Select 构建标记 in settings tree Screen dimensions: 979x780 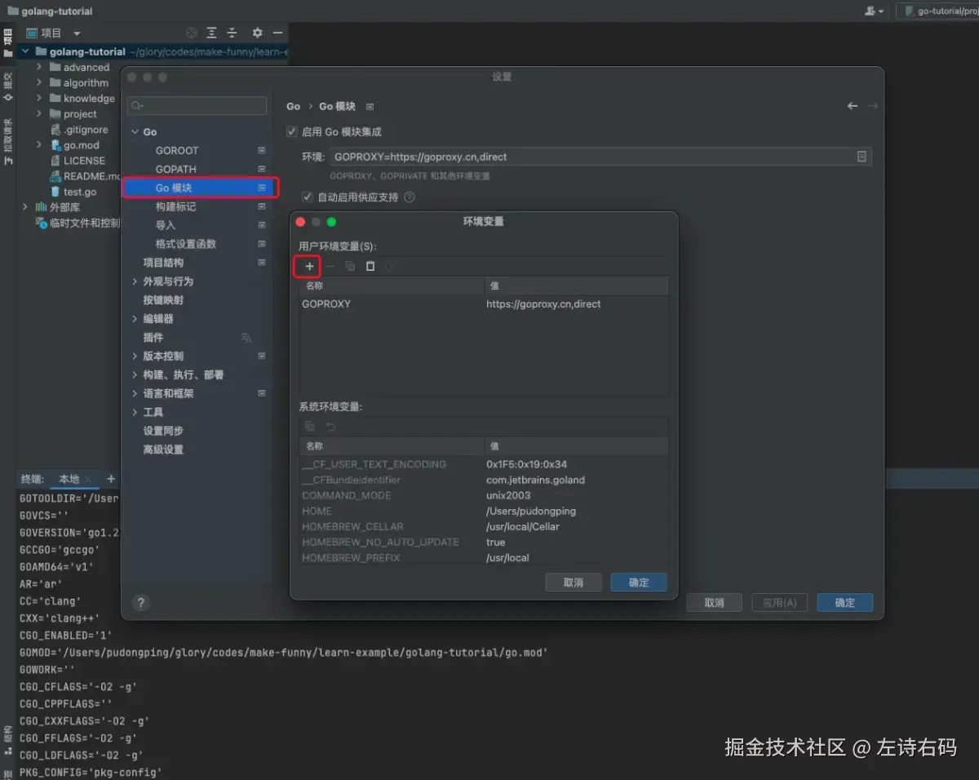pyautogui.click(x=175, y=206)
